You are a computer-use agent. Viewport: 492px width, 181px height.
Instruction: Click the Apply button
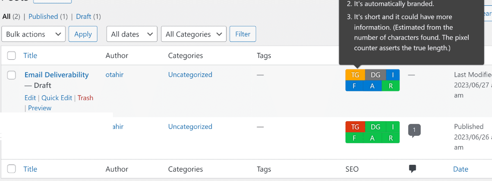[x=83, y=34]
